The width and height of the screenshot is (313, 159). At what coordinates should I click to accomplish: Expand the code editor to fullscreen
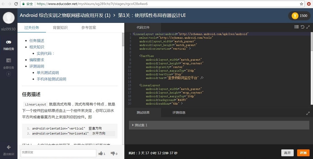(x=308, y=27)
